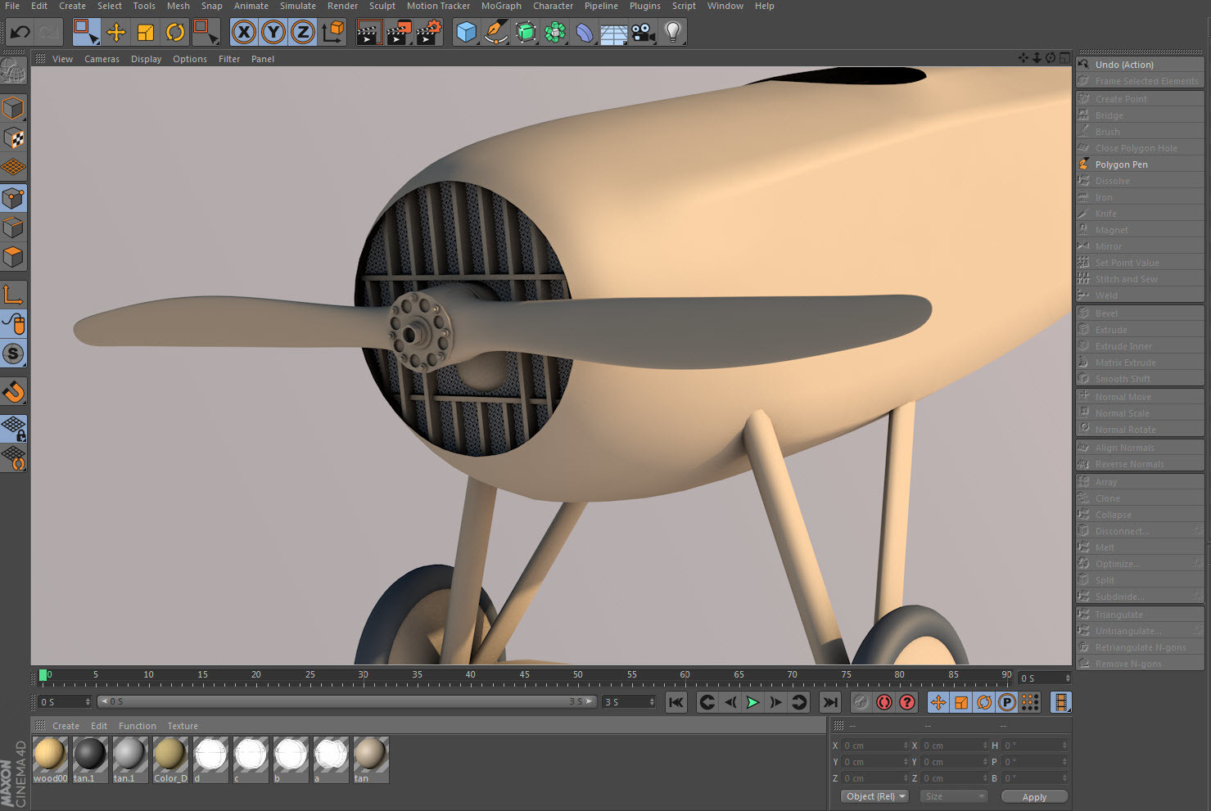Click the X position 0 cm field
This screenshot has width=1211, height=811.
tap(874, 746)
